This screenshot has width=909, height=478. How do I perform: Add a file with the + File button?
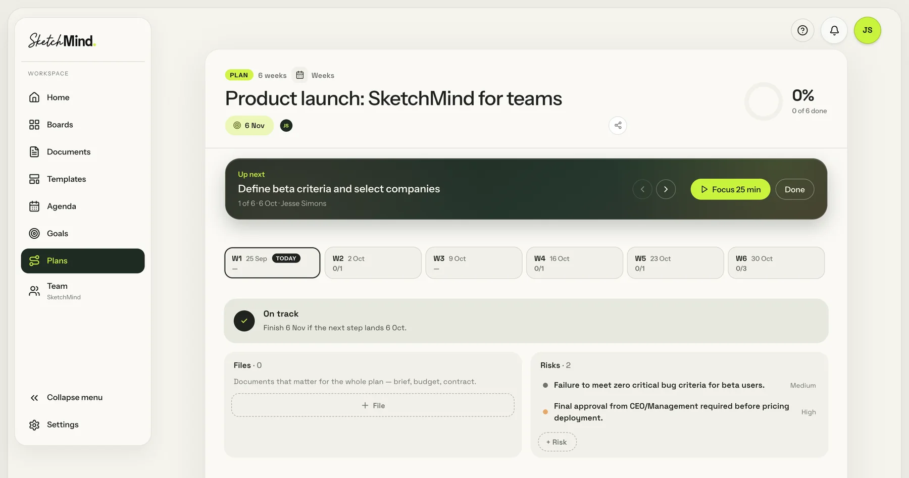pos(373,405)
